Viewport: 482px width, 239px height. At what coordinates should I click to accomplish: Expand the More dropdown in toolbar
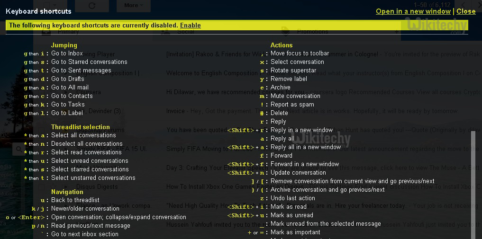pyautogui.click(x=134, y=6)
